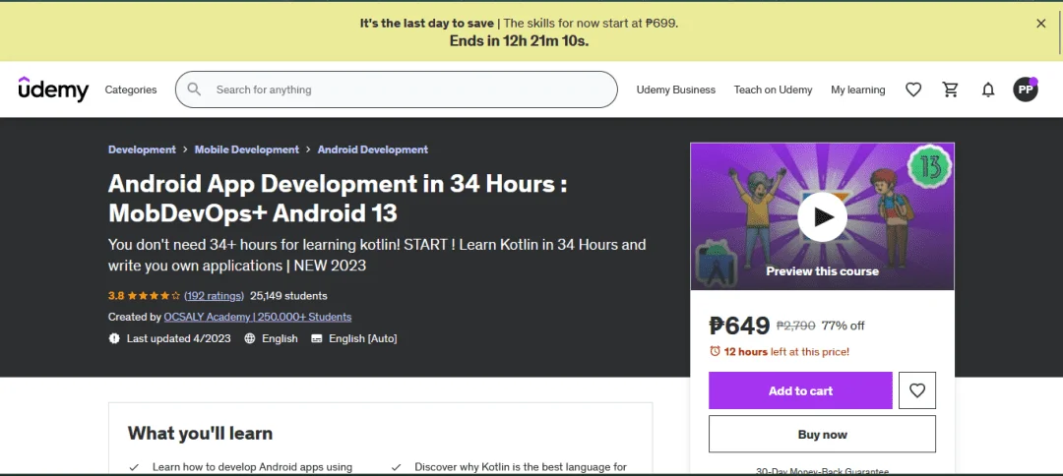
Task: Open OCSALY Academy instructor link
Action: (x=258, y=317)
